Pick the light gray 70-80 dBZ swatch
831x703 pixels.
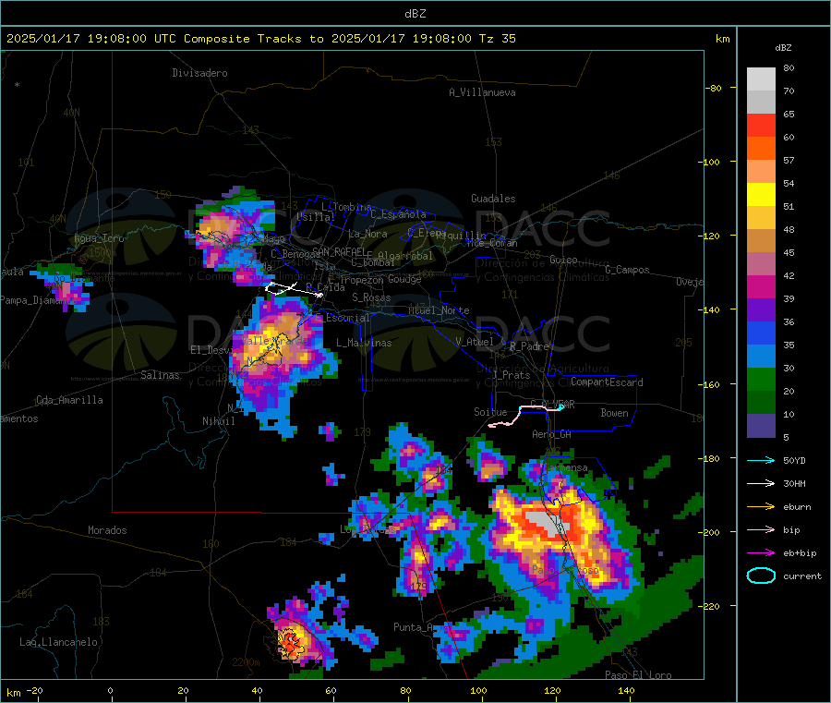[761, 79]
